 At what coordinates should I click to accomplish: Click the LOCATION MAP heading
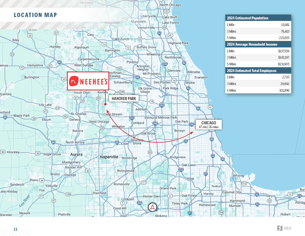click(36, 15)
